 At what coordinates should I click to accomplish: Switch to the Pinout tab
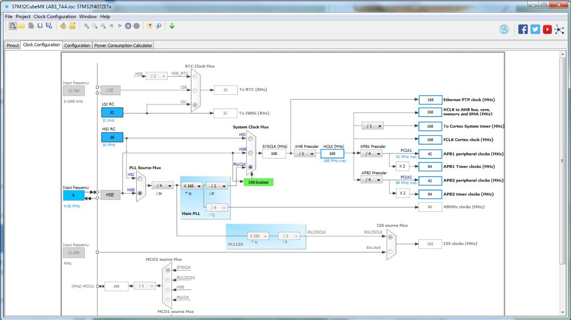pyautogui.click(x=12, y=45)
